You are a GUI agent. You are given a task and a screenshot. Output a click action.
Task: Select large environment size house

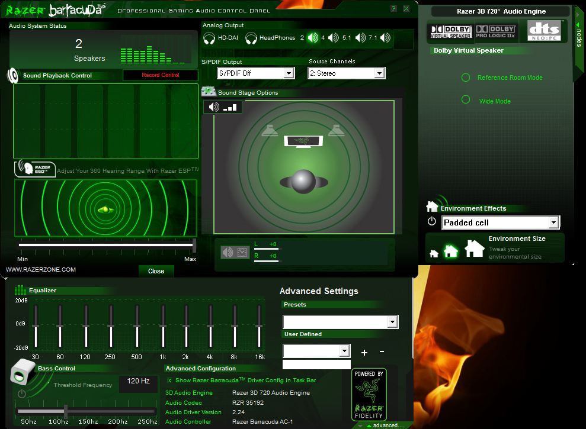tap(474, 249)
